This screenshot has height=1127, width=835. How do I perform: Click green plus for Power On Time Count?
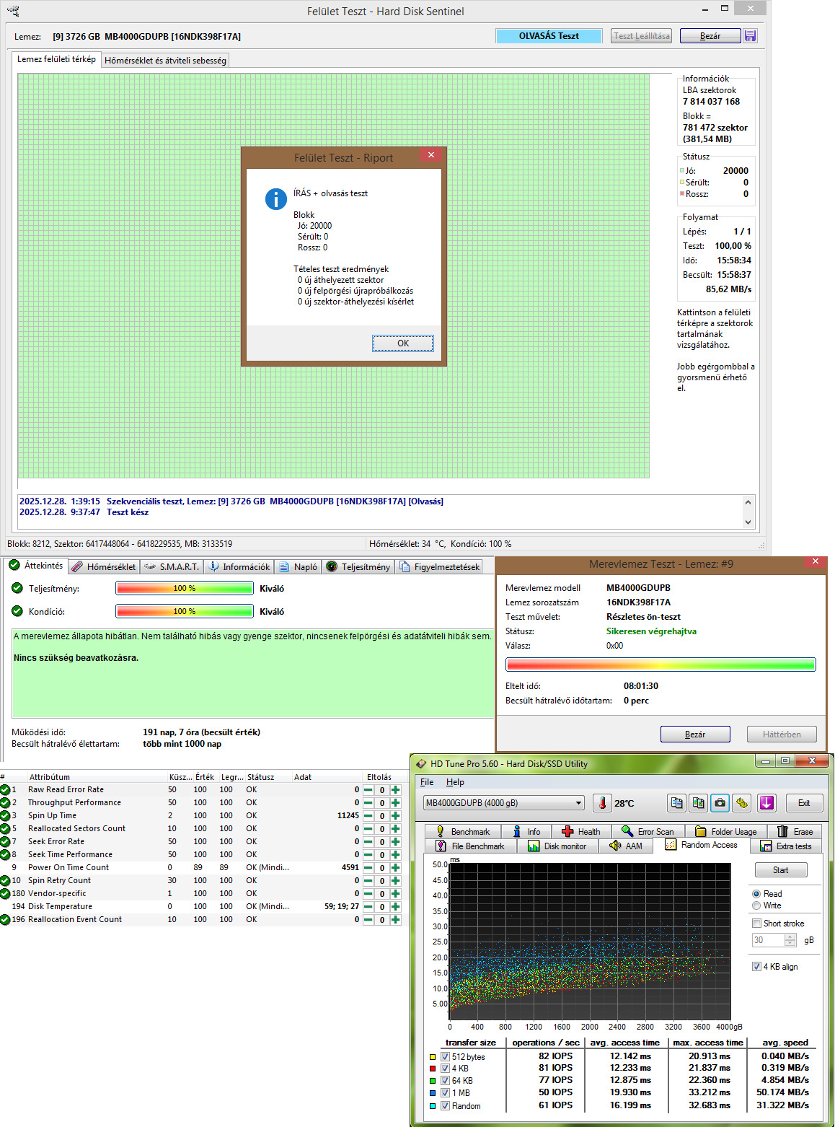(395, 868)
